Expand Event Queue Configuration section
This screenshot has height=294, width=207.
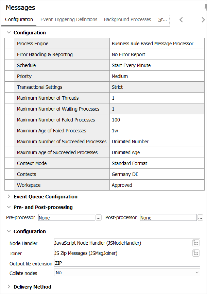coord(9,197)
